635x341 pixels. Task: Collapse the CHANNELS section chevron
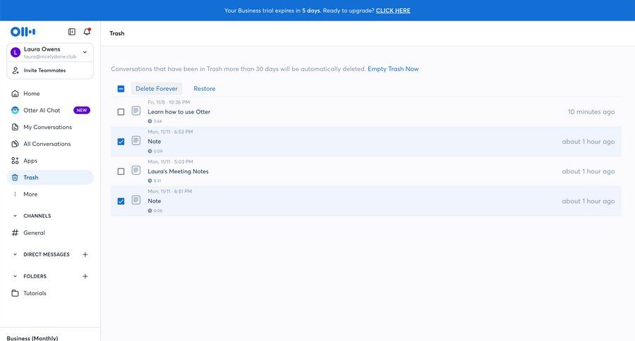coord(15,216)
